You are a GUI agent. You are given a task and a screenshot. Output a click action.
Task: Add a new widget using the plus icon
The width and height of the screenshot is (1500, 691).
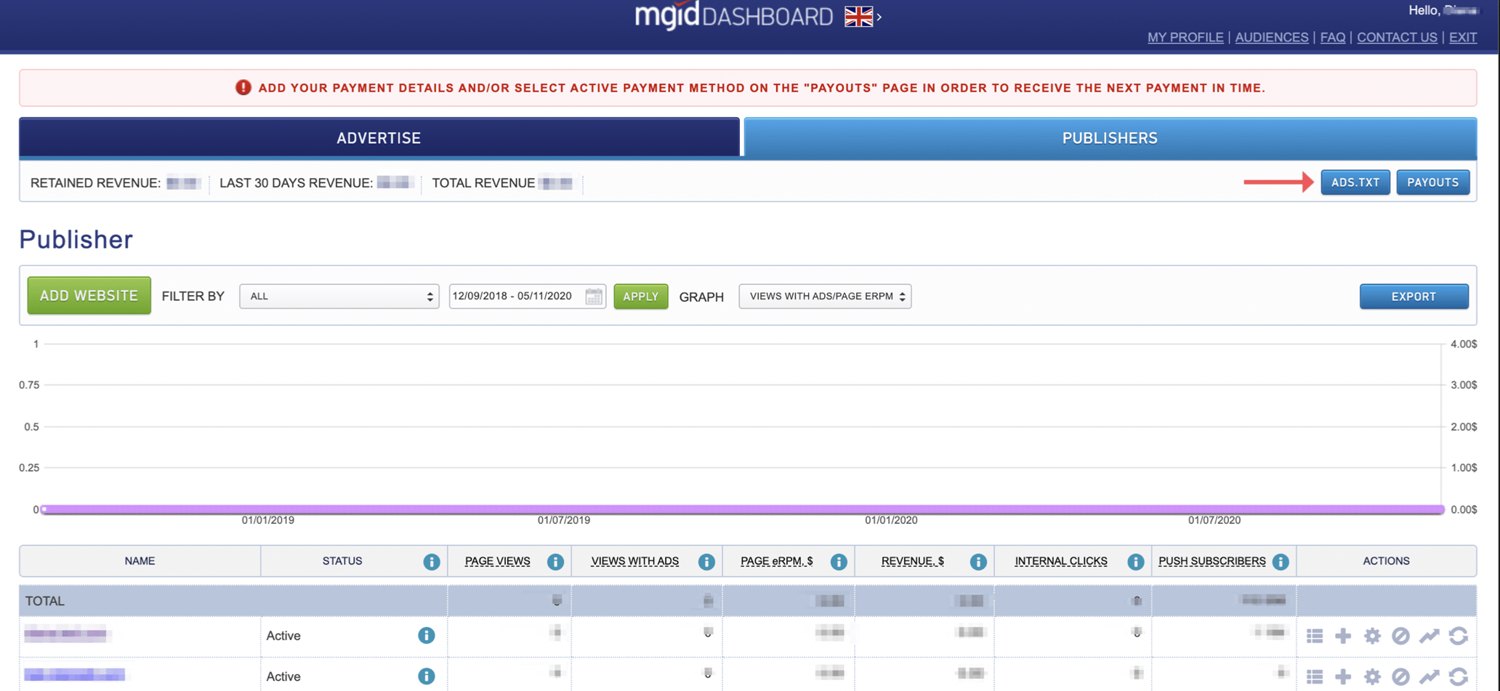(1342, 636)
